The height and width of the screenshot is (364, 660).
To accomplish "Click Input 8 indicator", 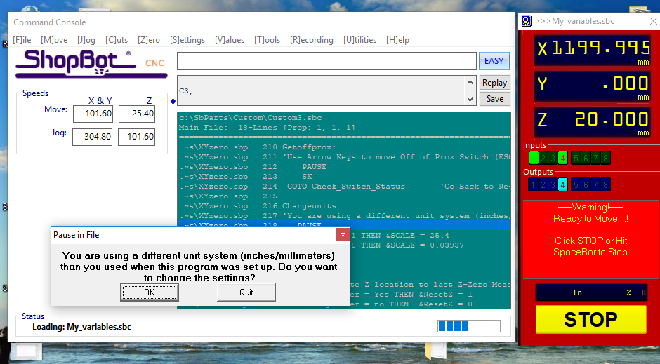I will click(605, 158).
